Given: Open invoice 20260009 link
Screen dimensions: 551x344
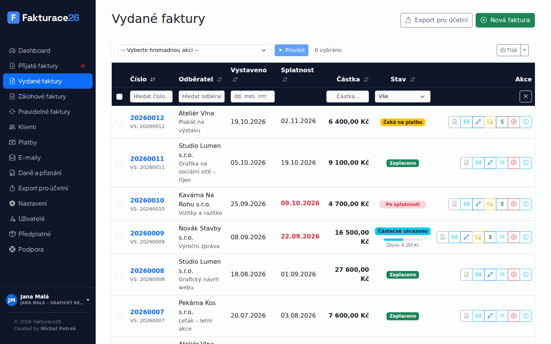Looking at the screenshot, I should click(147, 233).
